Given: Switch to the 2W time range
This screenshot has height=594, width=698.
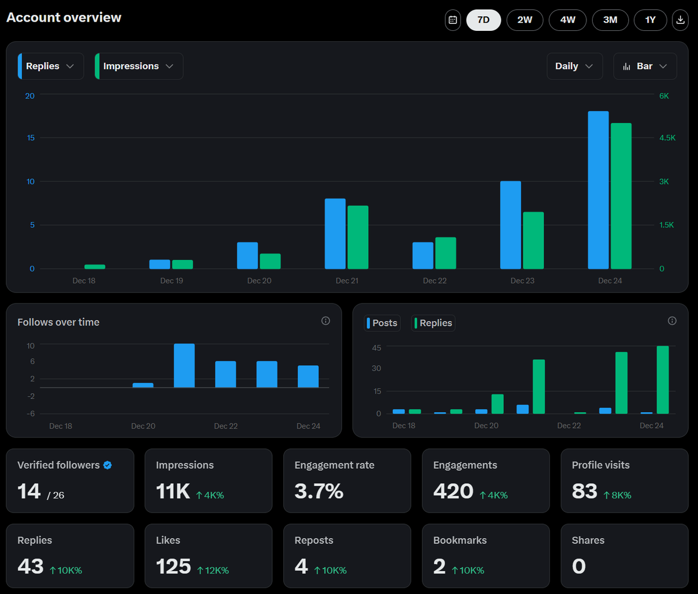Looking at the screenshot, I should point(525,20).
